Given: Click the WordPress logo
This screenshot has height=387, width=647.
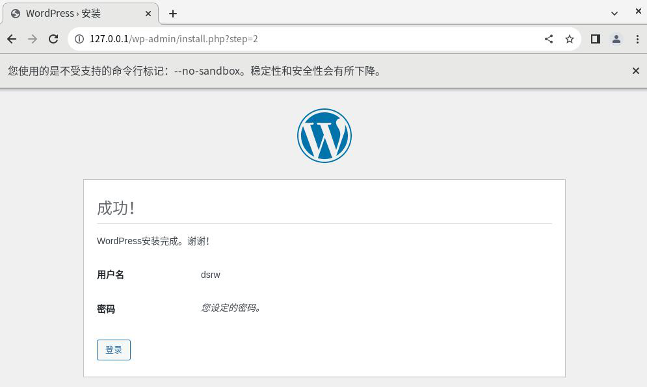Looking at the screenshot, I should (x=324, y=136).
